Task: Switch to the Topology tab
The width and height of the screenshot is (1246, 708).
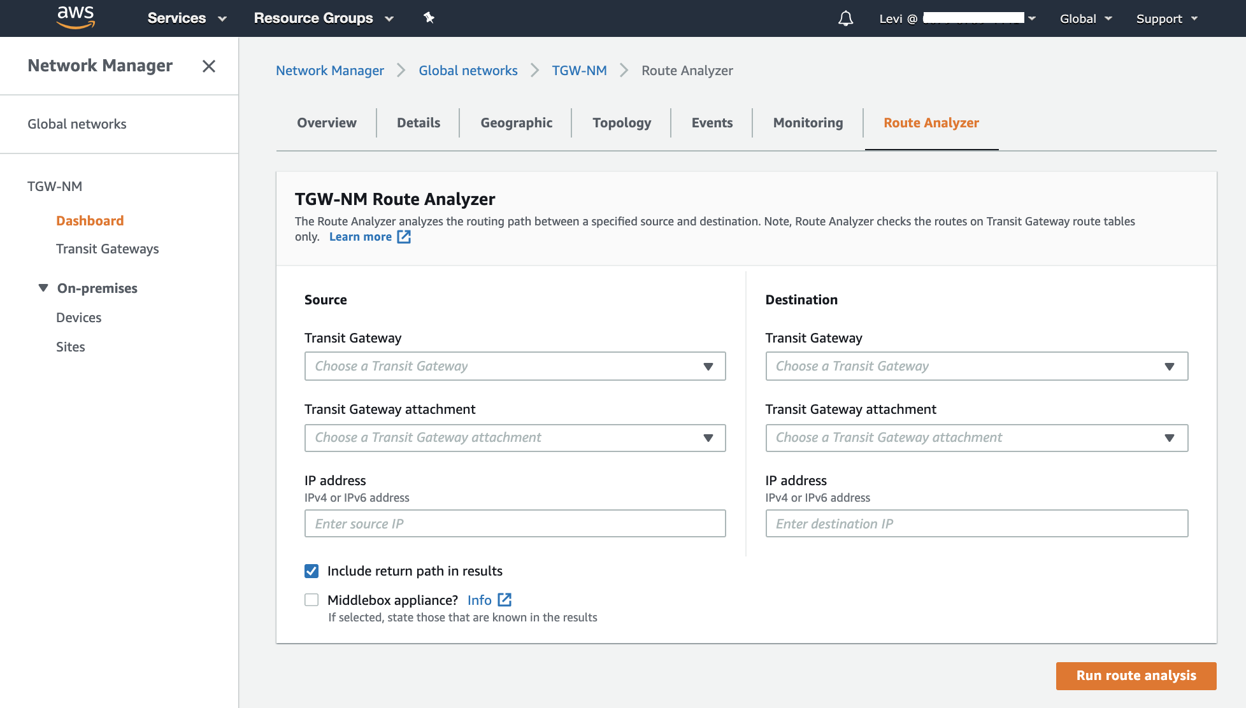Action: pyautogui.click(x=622, y=123)
